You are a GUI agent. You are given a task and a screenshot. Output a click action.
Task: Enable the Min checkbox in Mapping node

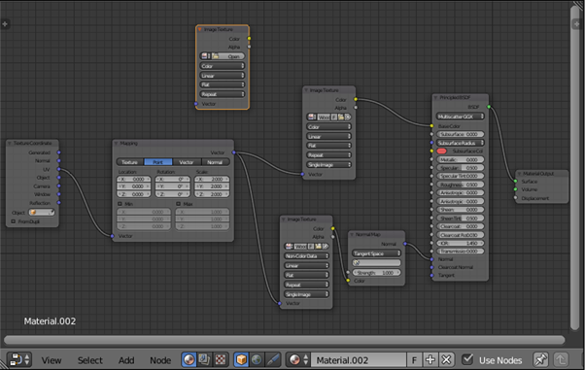tap(120, 204)
